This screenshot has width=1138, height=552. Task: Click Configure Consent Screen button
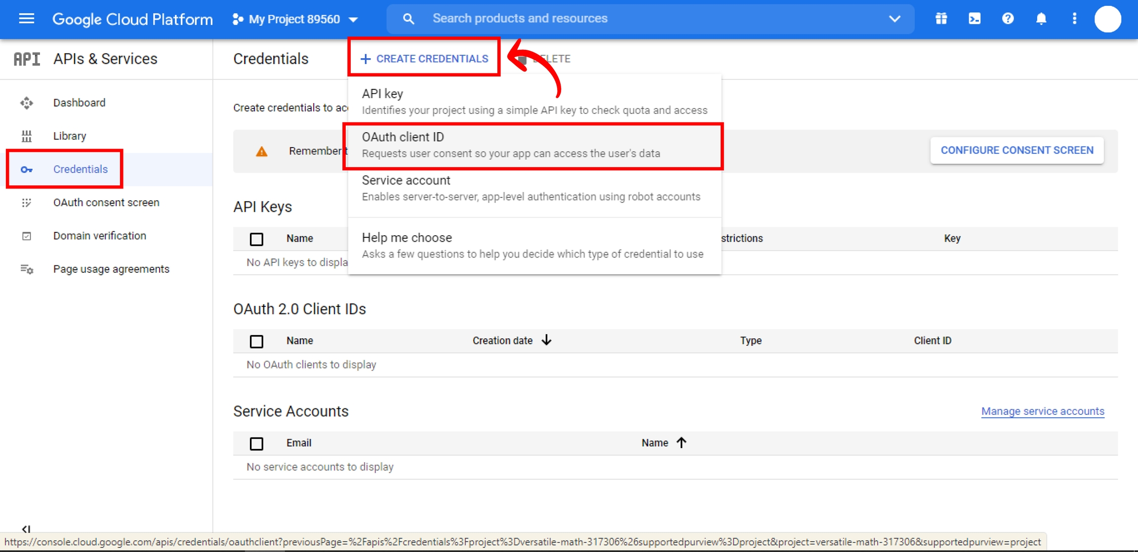click(x=1016, y=150)
